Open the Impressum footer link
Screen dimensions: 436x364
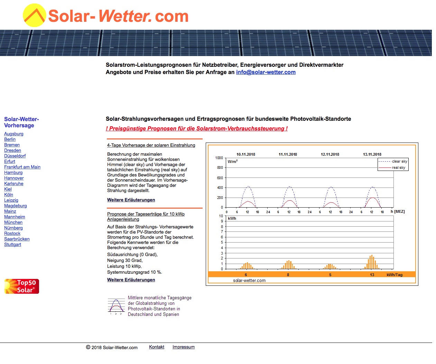(184, 347)
